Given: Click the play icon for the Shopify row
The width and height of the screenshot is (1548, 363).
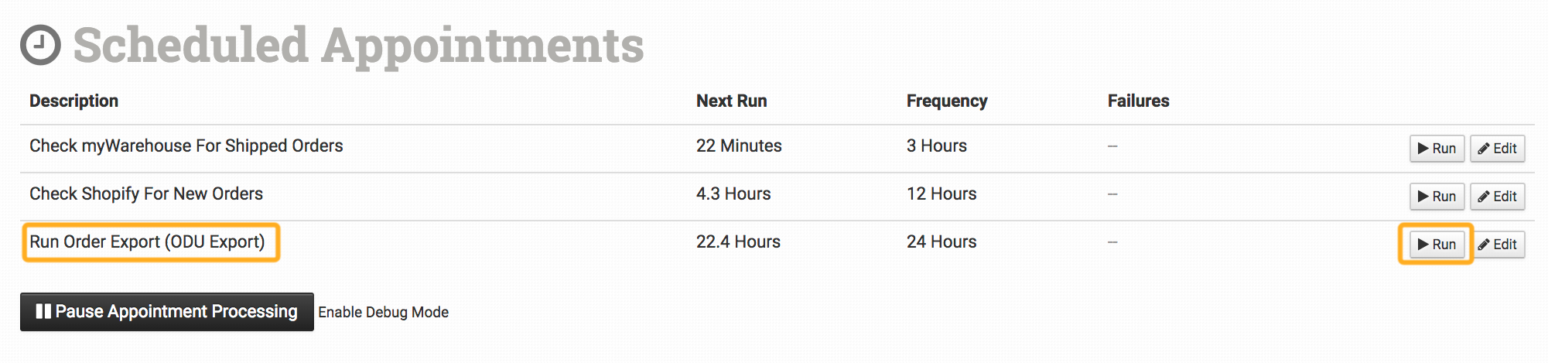Looking at the screenshot, I should point(1423,197).
